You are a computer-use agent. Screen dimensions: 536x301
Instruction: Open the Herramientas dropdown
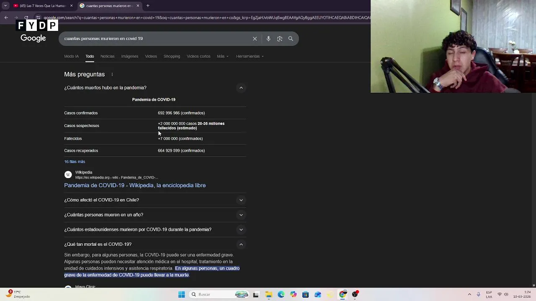pyautogui.click(x=250, y=56)
